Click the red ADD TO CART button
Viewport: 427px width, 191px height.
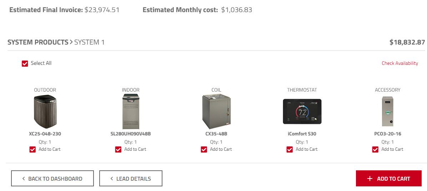point(388,179)
